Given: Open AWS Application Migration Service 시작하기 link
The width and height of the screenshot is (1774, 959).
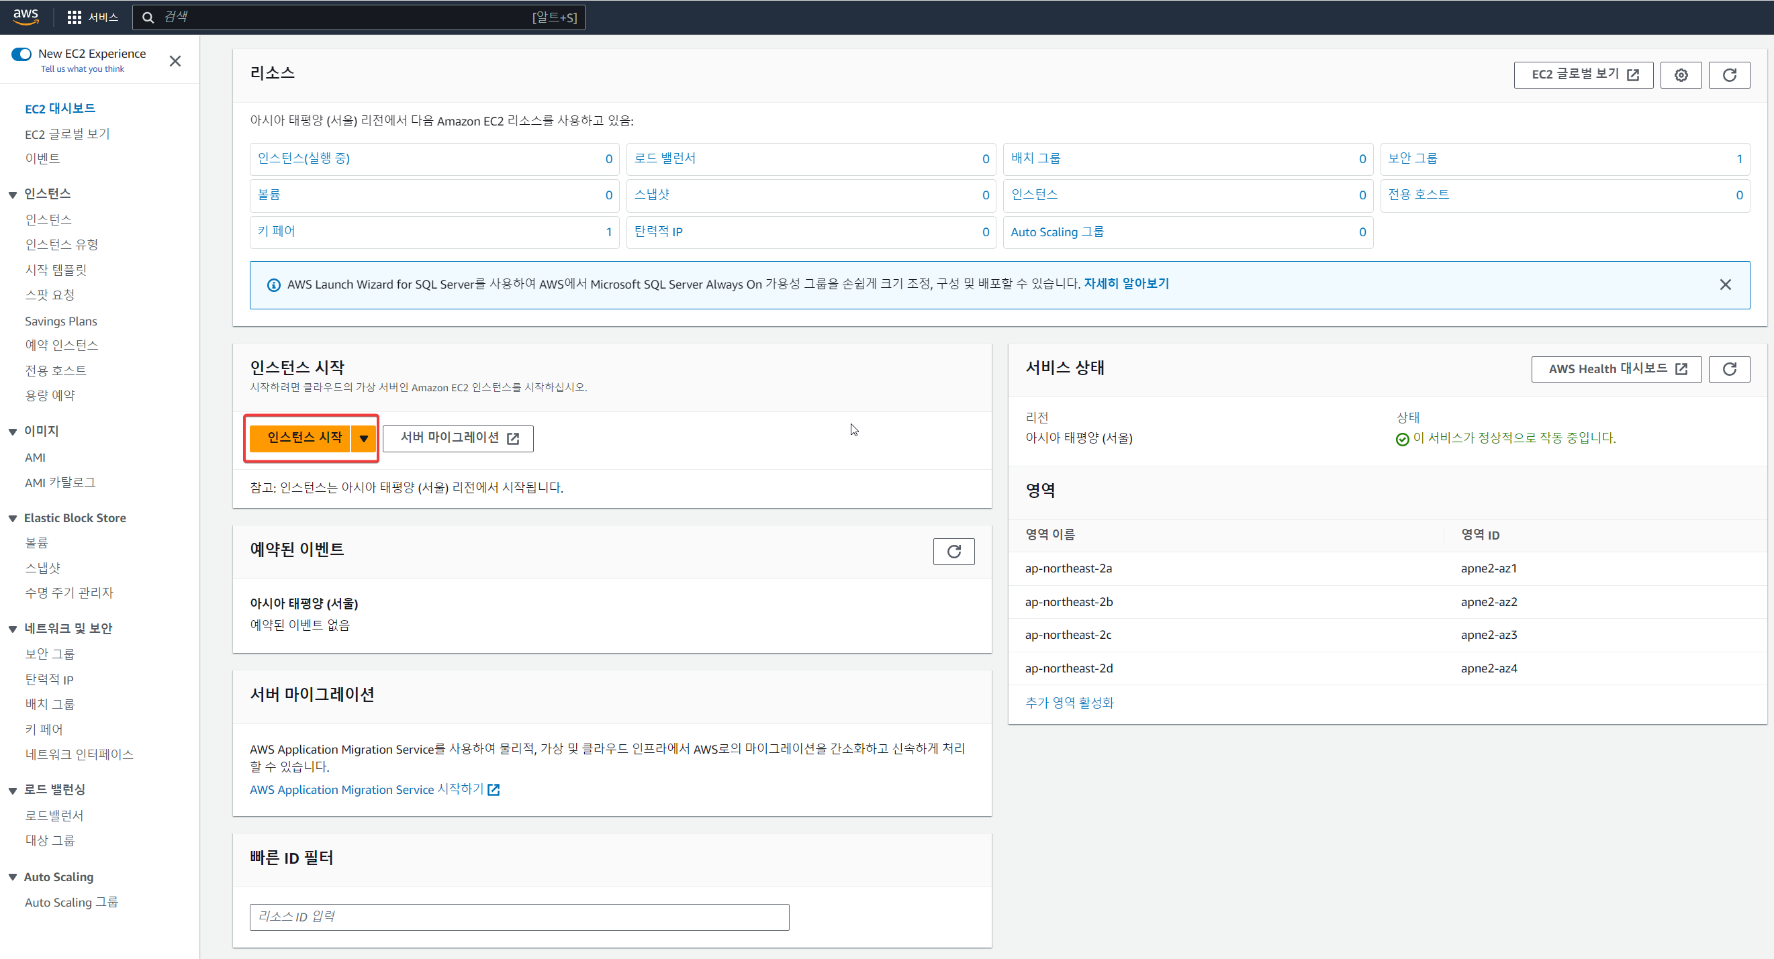Looking at the screenshot, I should tap(375, 790).
